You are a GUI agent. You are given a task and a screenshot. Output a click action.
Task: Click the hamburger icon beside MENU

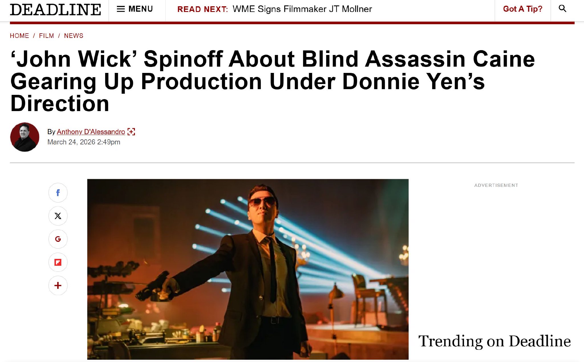click(121, 9)
